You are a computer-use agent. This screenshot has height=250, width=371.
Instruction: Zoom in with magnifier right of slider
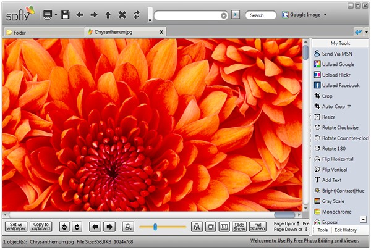pos(197,227)
